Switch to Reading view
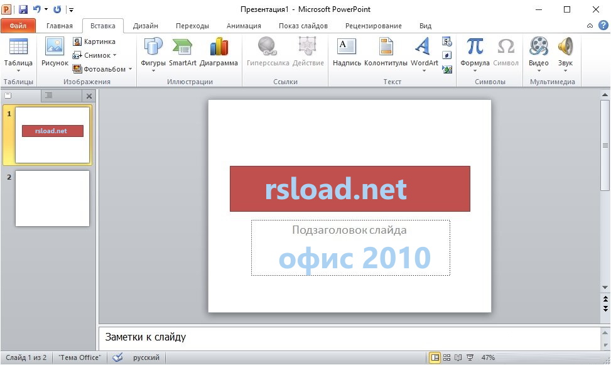The image size is (611, 365). point(458,357)
